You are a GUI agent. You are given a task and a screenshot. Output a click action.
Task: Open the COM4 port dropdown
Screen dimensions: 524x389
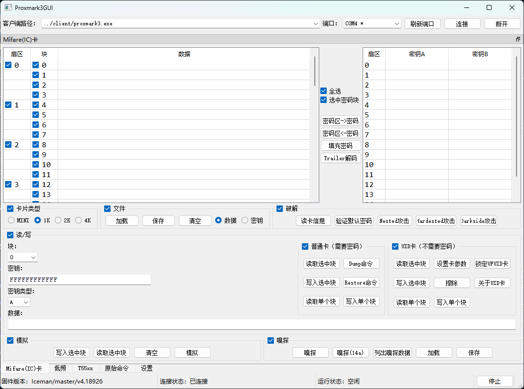(396, 24)
